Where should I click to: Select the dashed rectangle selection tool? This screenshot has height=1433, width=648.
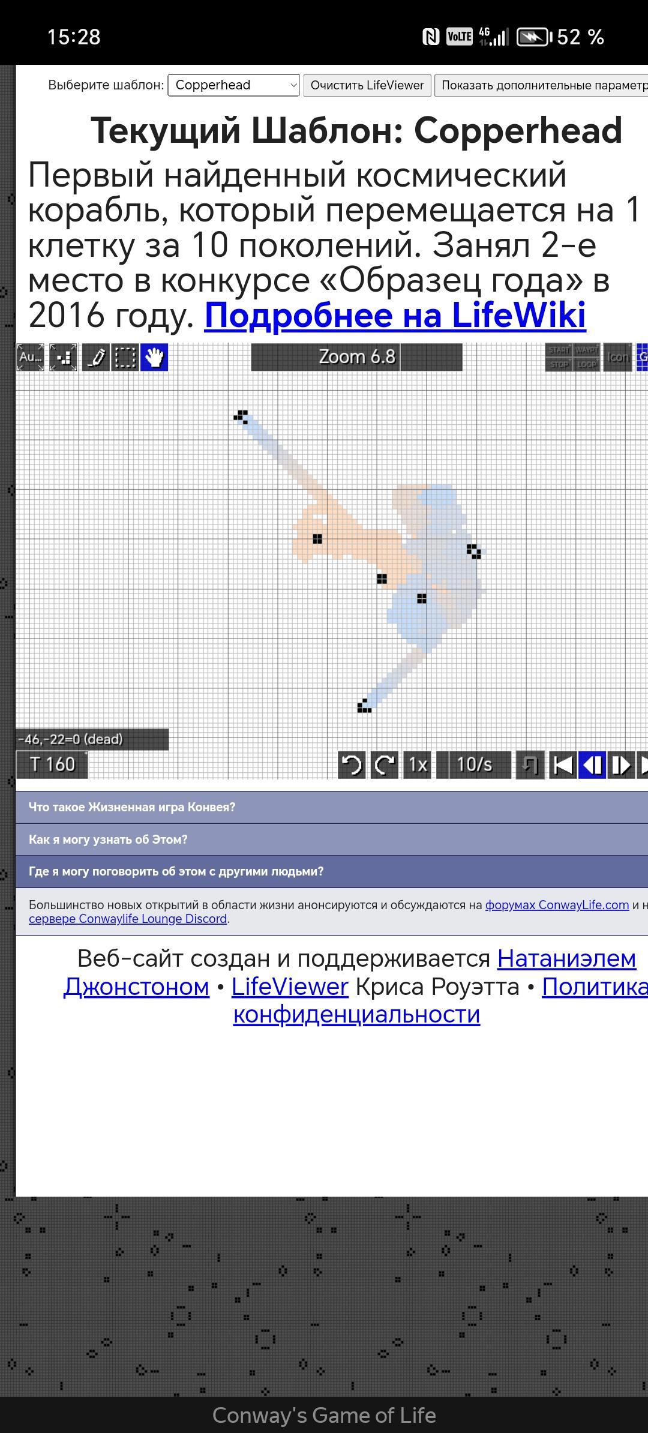tap(125, 357)
